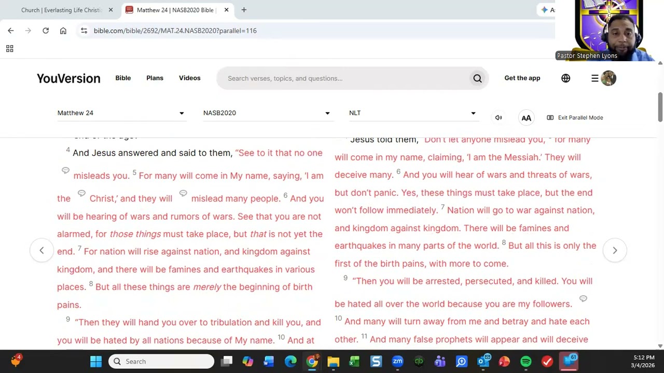The width and height of the screenshot is (664, 373).
Task: Open a new browser tab
Action: coord(244,10)
